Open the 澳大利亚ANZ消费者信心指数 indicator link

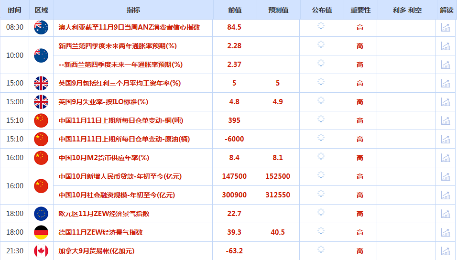click(129, 27)
